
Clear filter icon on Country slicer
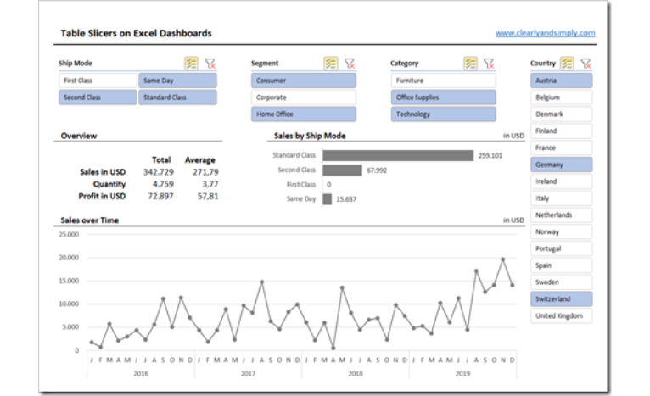(x=586, y=64)
